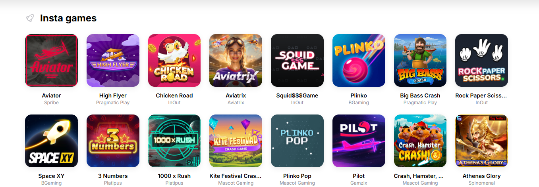Viewport: 539px width, 187px height.
Task: Open the Kite Festival Crash Game thumbnail
Action: (236, 141)
